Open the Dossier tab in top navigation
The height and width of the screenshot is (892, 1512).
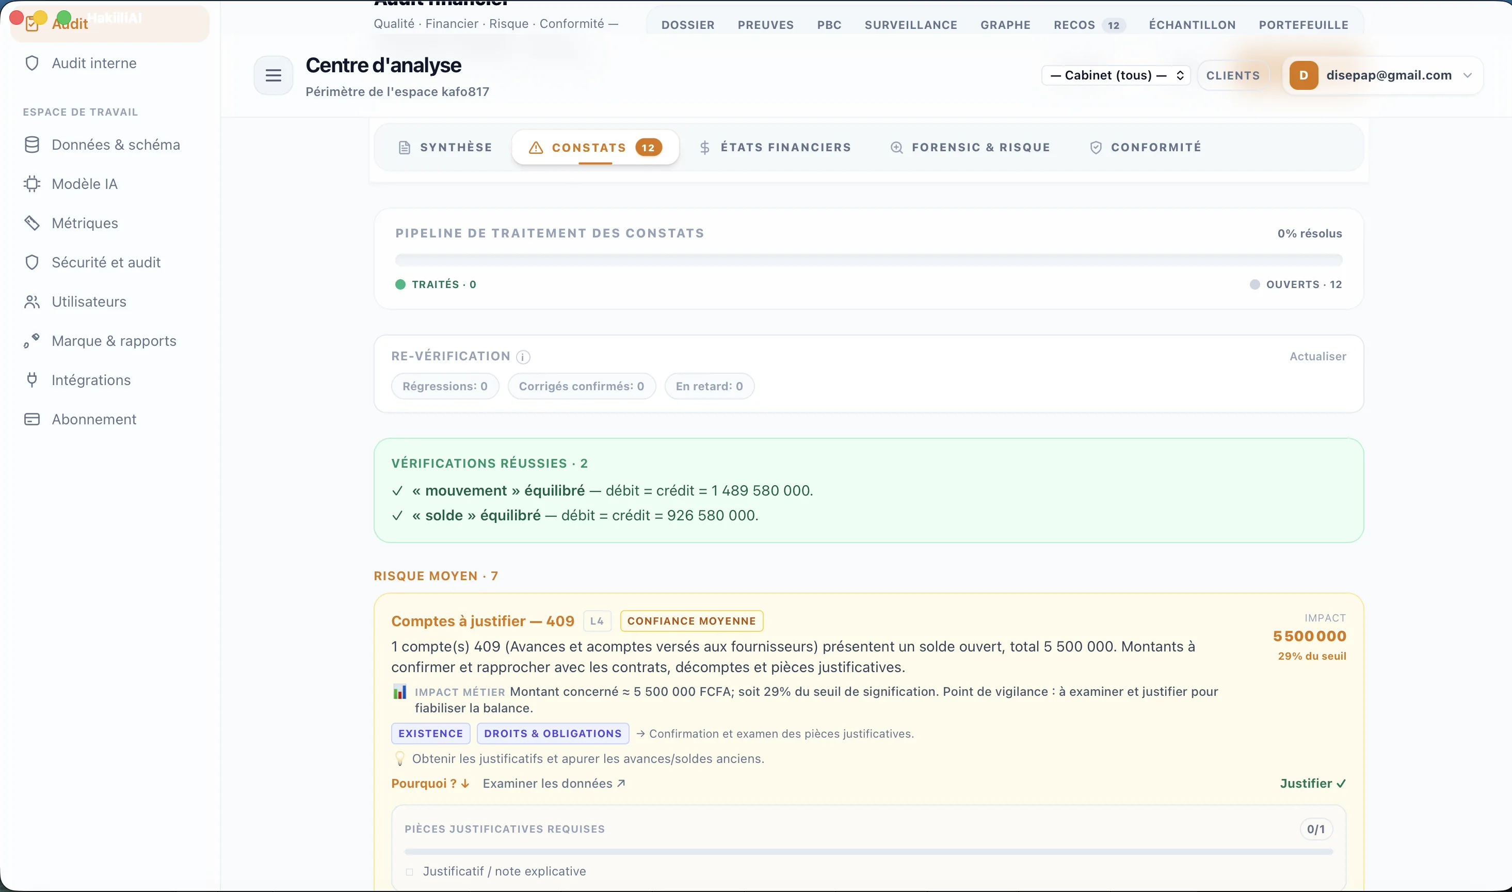tap(688, 25)
